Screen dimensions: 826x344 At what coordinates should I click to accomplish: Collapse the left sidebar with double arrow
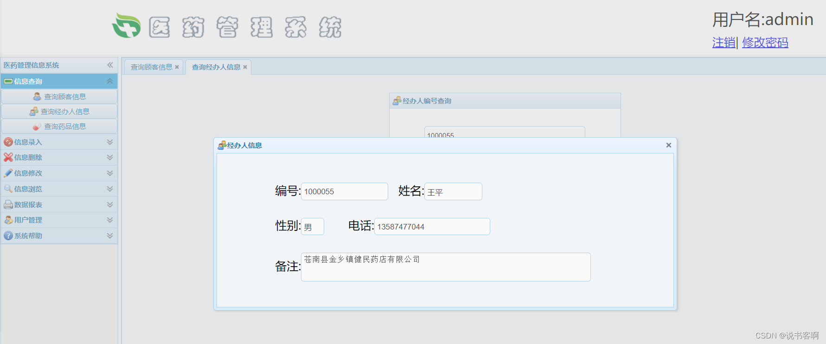[x=110, y=65]
